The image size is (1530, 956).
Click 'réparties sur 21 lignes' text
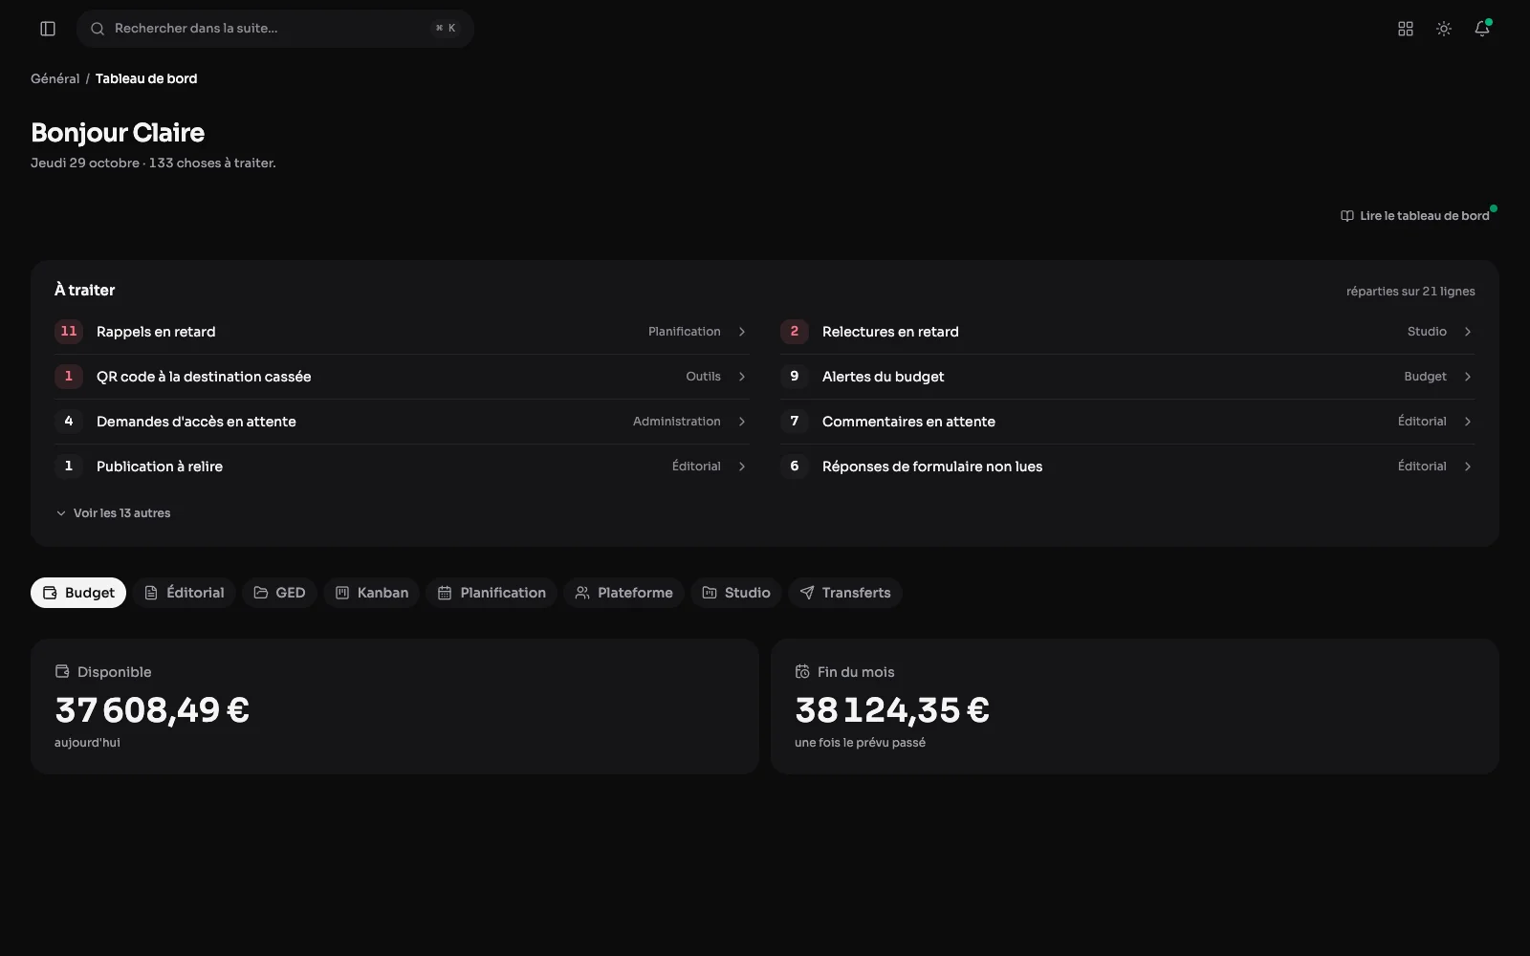point(1410,292)
